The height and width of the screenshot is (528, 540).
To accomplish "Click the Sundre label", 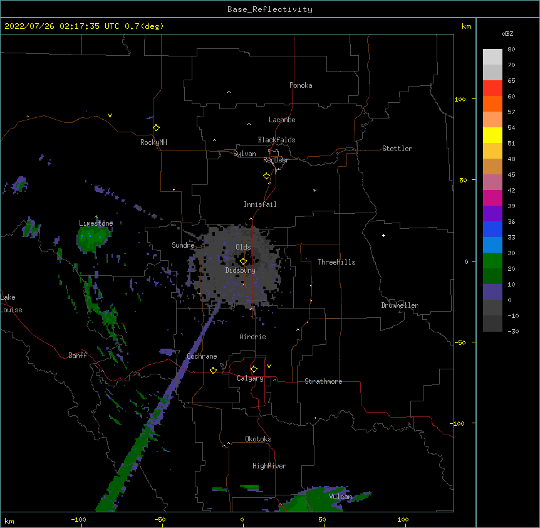I will [183, 245].
